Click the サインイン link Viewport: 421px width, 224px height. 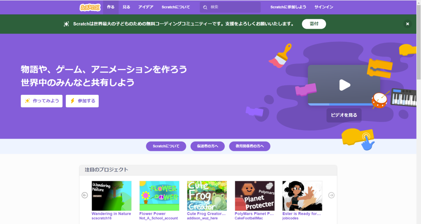324,7
